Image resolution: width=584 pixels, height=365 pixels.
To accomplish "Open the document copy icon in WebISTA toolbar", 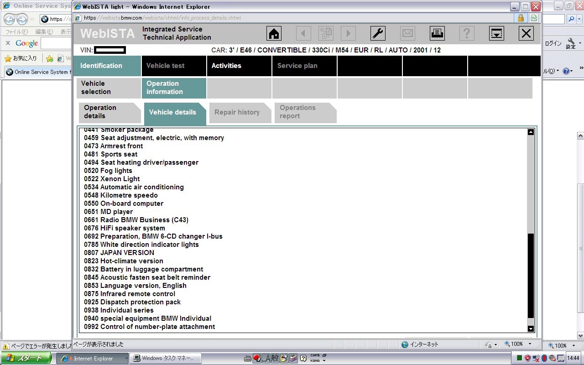I will (x=326, y=33).
